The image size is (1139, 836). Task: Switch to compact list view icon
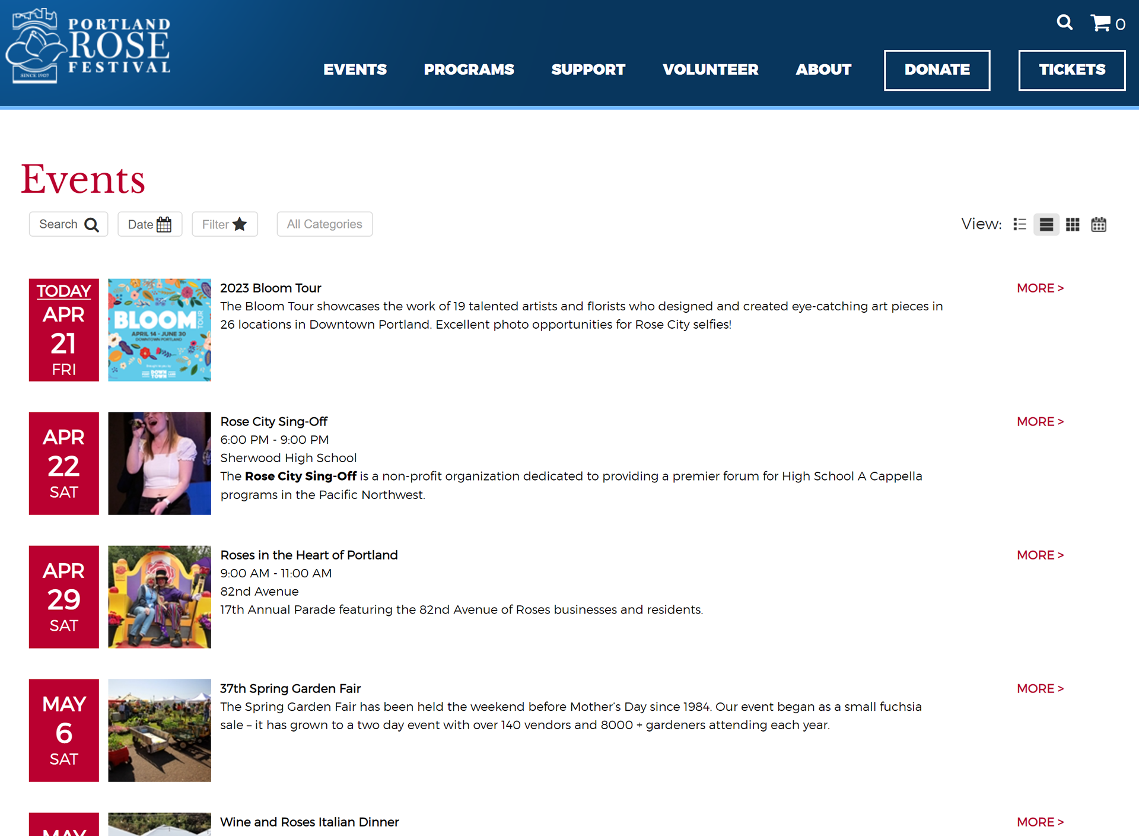1020,224
